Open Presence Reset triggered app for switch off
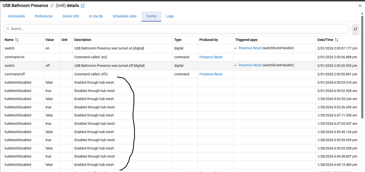The width and height of the screenshot is (365, 172). click(250, 65)
